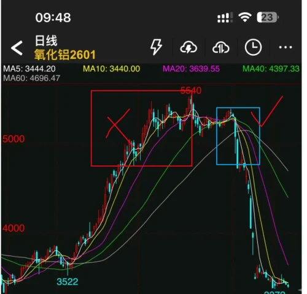This screenshot has height=294, width=307.
Task: Tap the 3522 low price label
Action: 68,282
